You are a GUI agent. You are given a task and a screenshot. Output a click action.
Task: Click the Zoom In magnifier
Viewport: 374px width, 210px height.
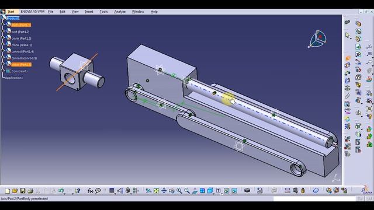click(x=179, y=191)
